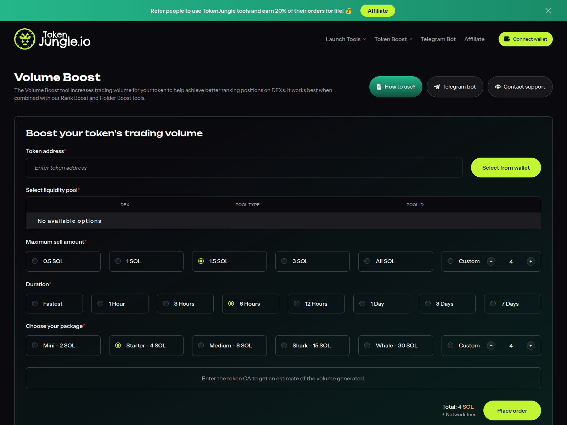Pick the Shark - 15 SOL package

point(313,346)
